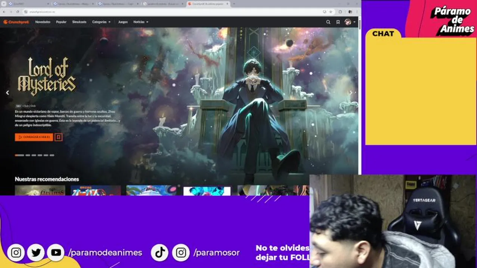
Task: Open the Lord of Mysteries title logo
Action: pos(47,76)
